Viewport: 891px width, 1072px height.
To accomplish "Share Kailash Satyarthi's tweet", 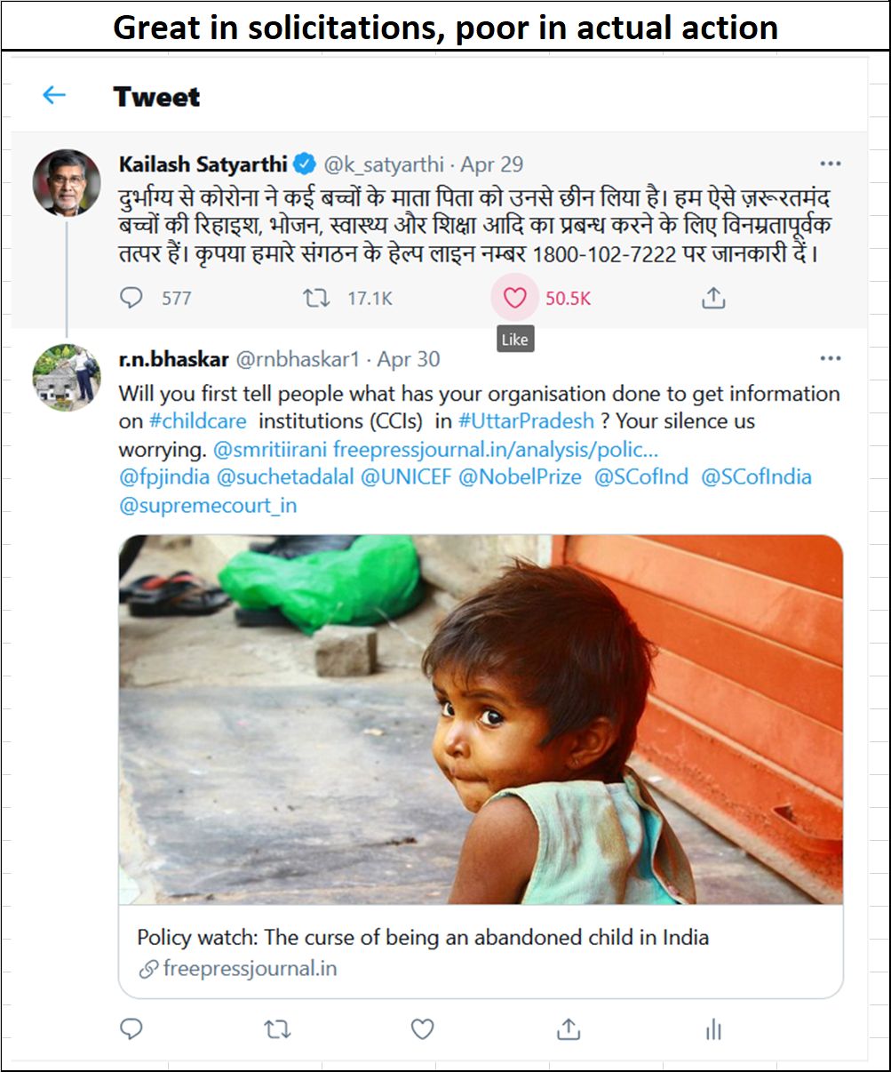I will 713,298.
